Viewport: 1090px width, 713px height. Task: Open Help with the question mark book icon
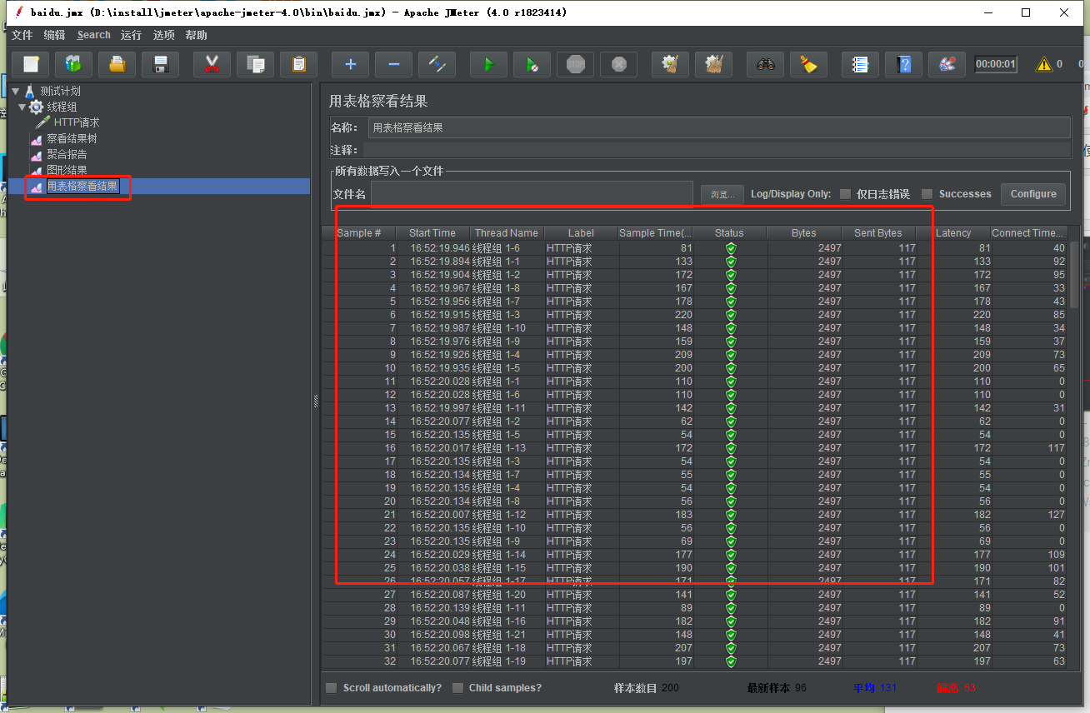point(903,64)
